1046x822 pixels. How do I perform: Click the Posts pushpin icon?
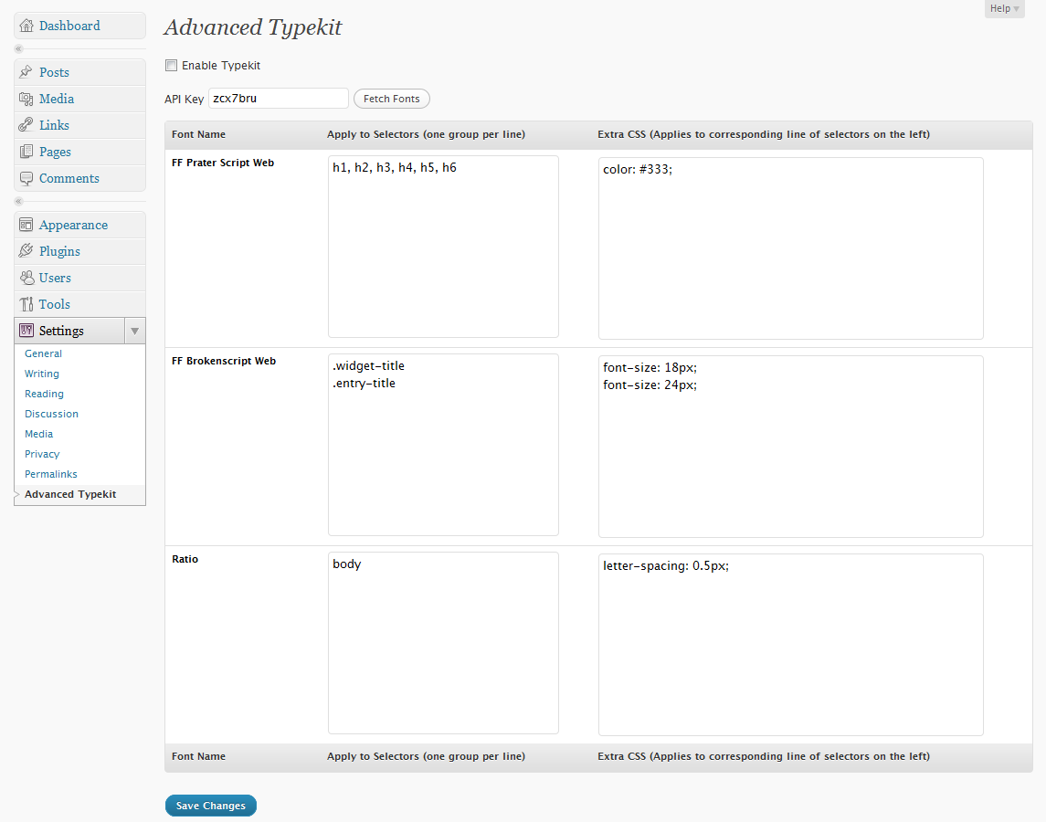(26, 72)
